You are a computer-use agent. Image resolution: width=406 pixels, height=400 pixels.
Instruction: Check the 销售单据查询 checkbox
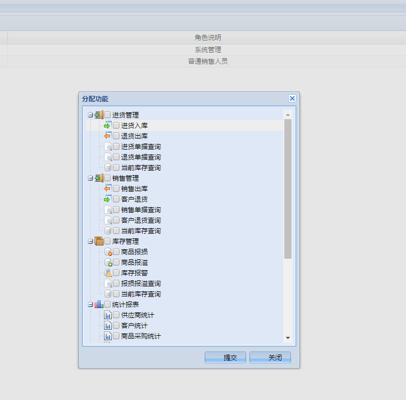[x=116, y=209]
